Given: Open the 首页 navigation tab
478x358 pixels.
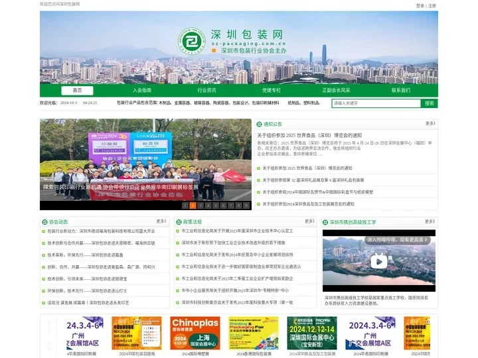Looking at the screenshot, I should (77, 90).
